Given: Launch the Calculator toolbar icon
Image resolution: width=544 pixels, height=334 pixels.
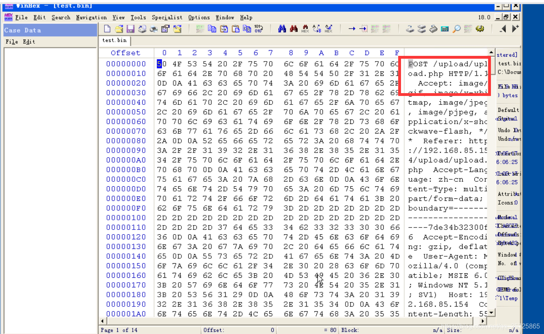Looking at the screenshot, I should 445,29.
